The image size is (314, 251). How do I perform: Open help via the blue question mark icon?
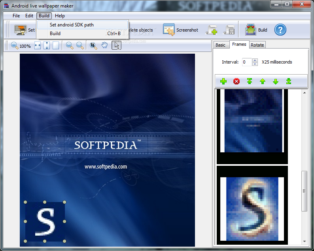point(280,30)
